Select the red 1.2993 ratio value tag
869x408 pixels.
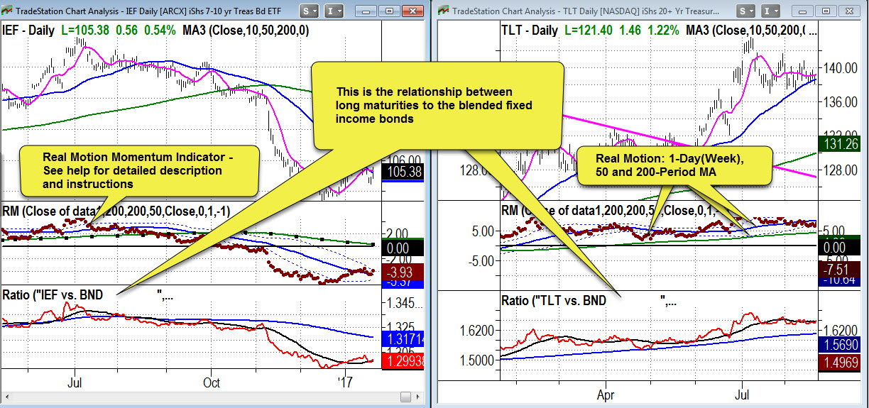tap(405, 360)
